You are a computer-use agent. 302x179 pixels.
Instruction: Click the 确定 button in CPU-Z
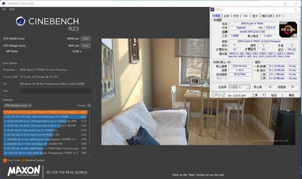[x=291, y=95]
